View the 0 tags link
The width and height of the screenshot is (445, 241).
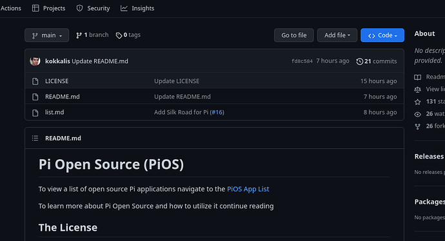(x=128, y=35)
